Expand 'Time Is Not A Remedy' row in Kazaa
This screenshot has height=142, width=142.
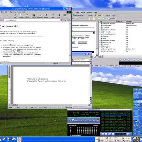click(x=100, y=30)
